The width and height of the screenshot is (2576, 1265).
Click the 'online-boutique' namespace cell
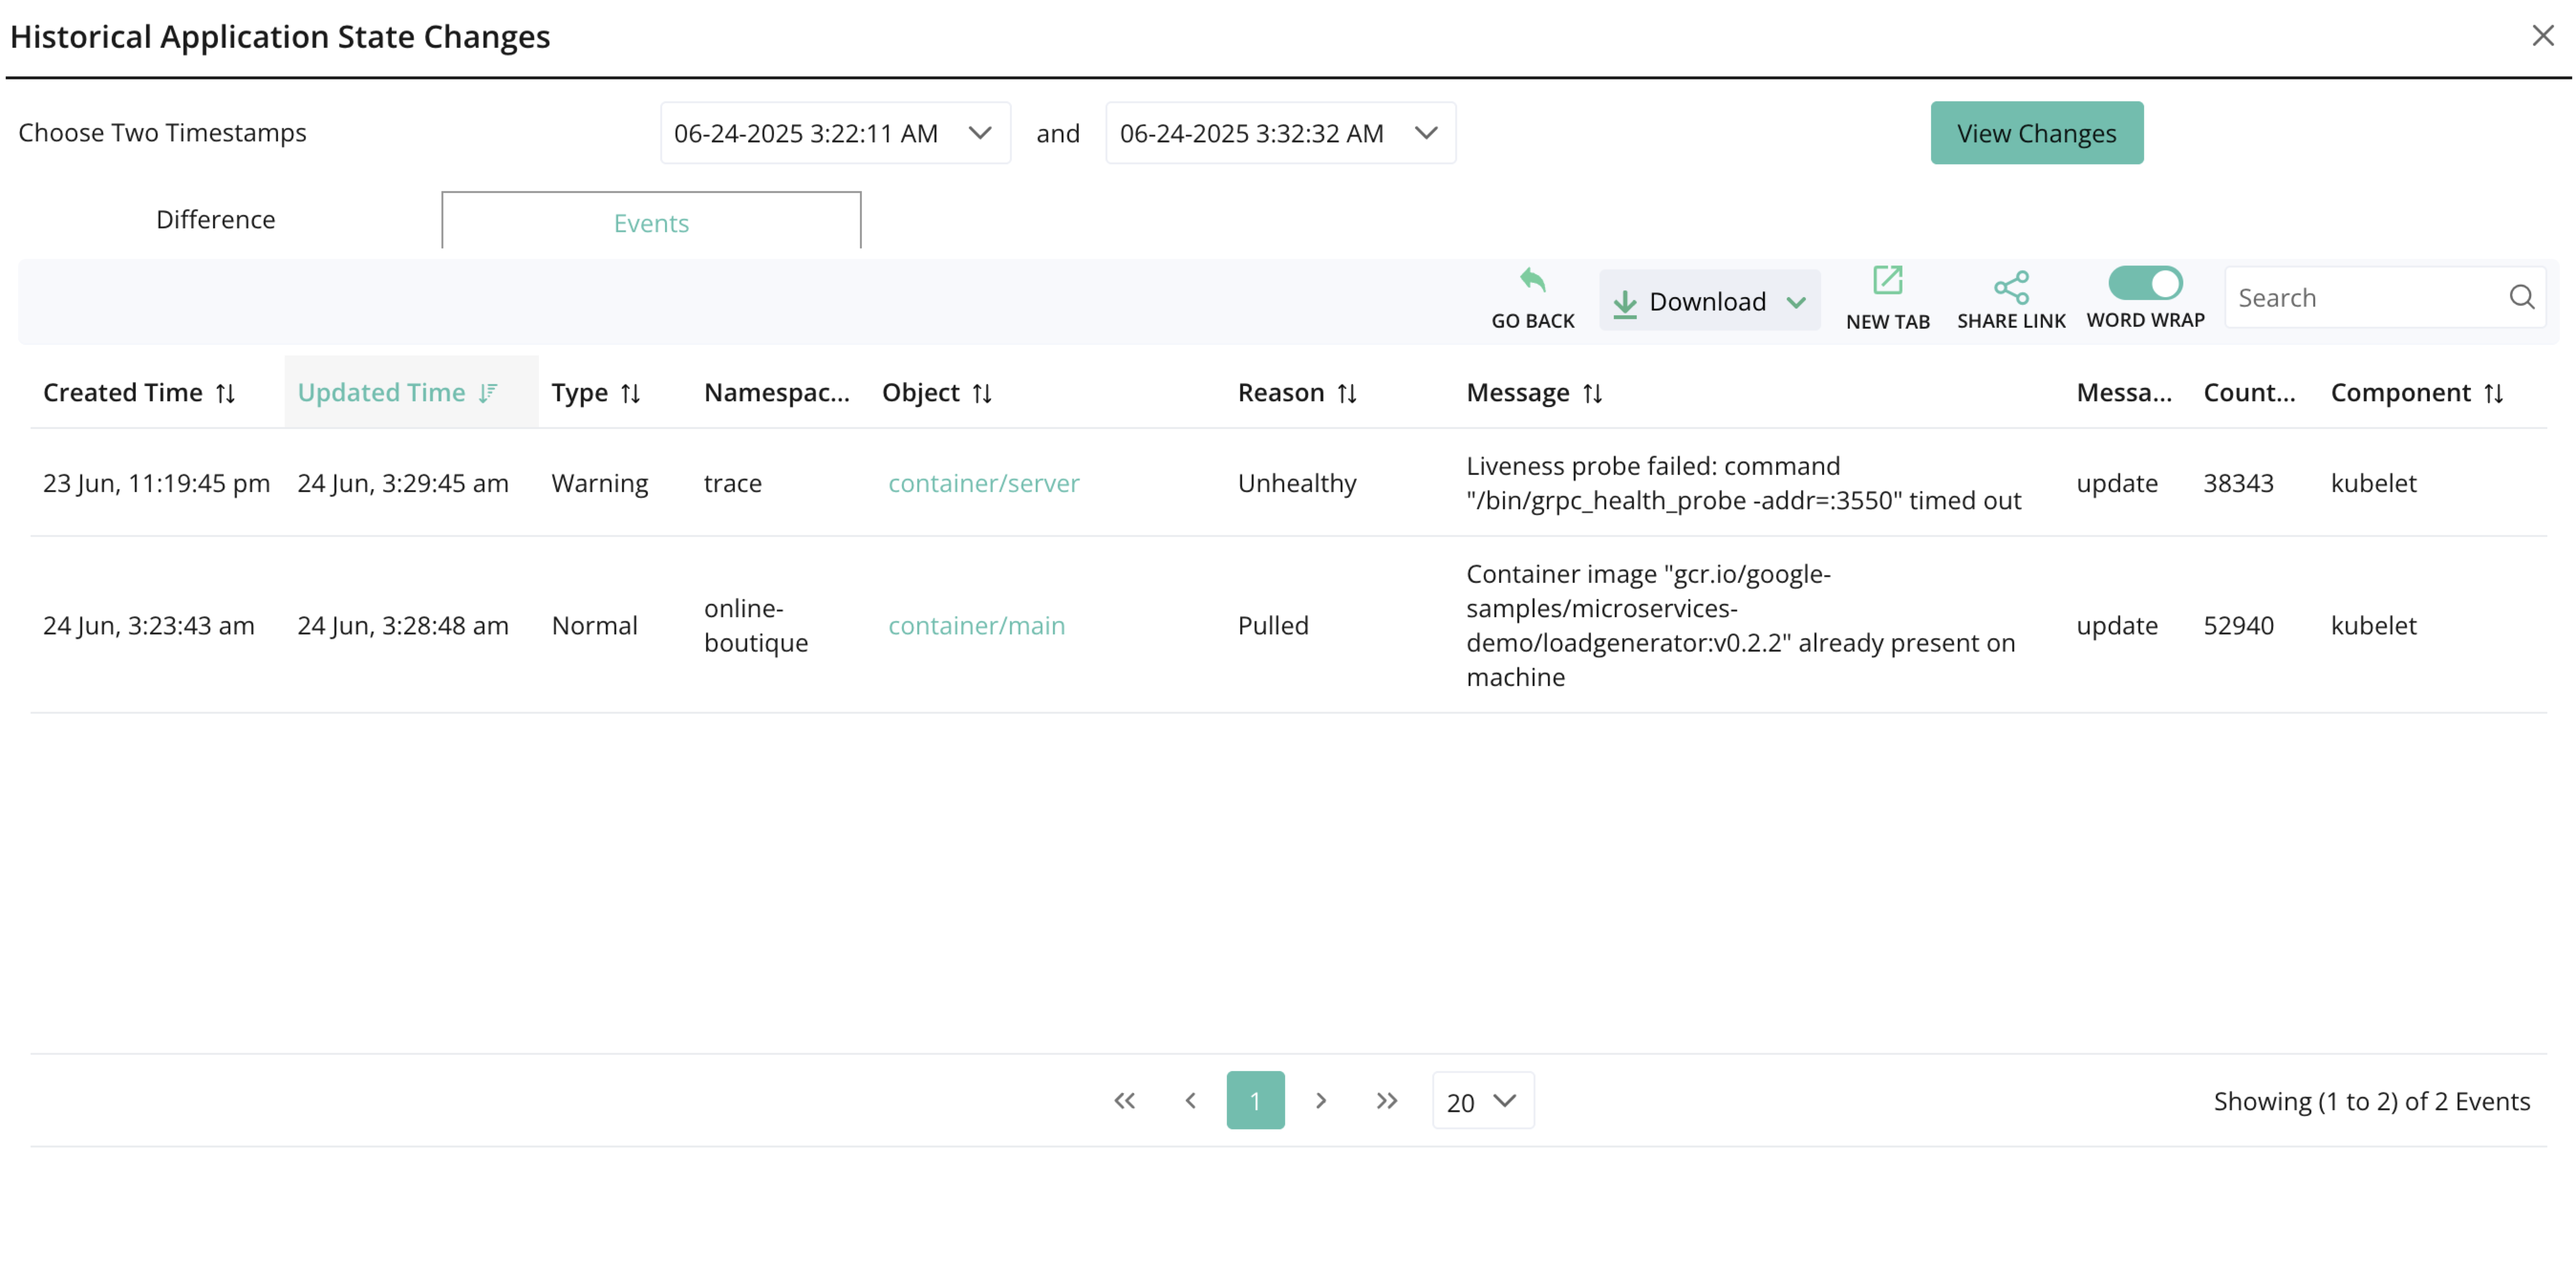pyautogui.click(x=755, y=625)
